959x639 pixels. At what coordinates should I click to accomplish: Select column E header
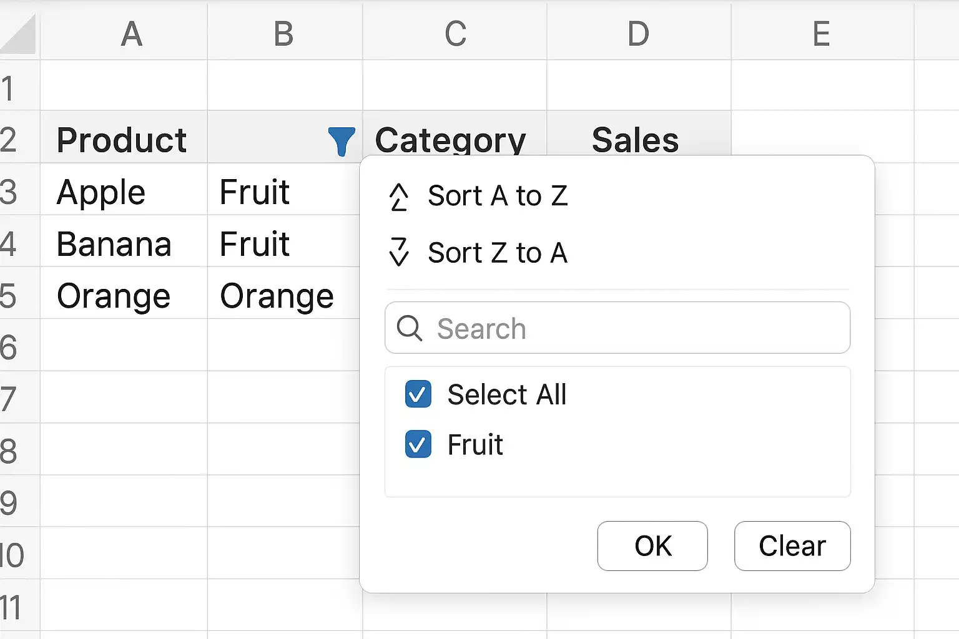[822, 34]
